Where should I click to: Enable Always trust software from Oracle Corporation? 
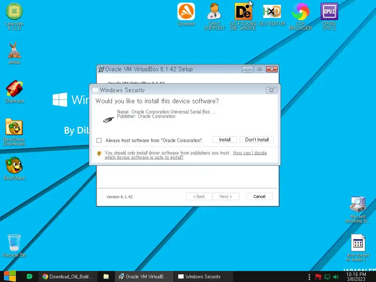(x=99, y=140)
